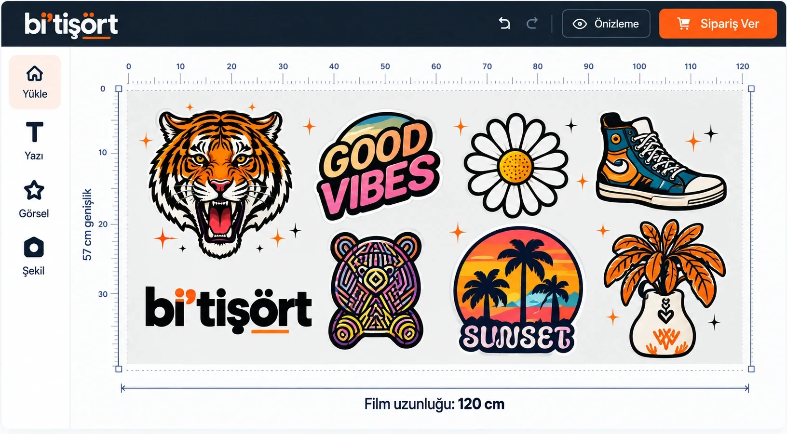Select the colorful bear sticker

[376, 291]
